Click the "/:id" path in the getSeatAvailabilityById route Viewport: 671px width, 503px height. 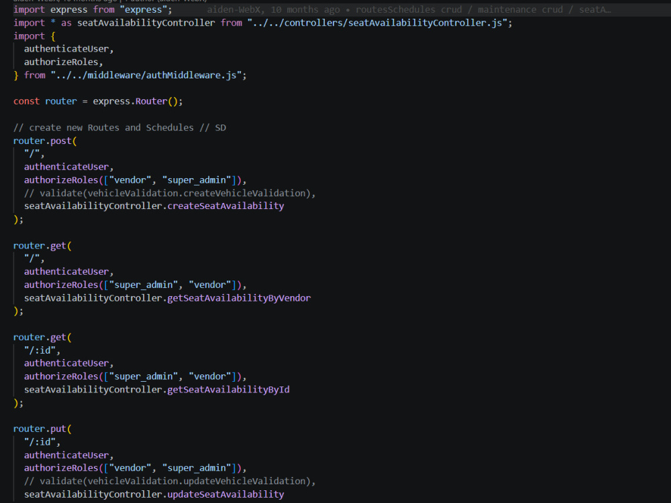click(x=40, y=350)
